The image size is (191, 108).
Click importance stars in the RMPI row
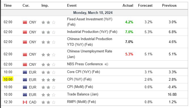[48, 102]
